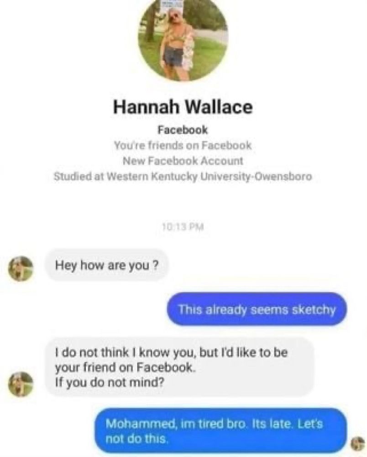This screenshot has height=457, width=367.
Task: Select the "Mohammed, im tired bro" message bubble
Action: pyautogui.click(x=221, y=430)
